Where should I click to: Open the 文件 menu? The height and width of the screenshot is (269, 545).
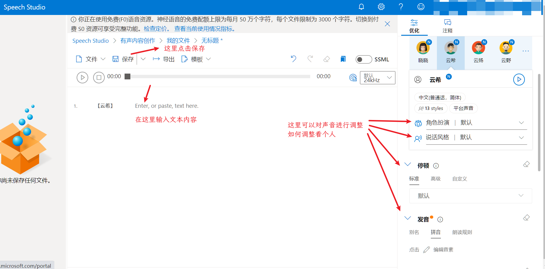point(90,59)
